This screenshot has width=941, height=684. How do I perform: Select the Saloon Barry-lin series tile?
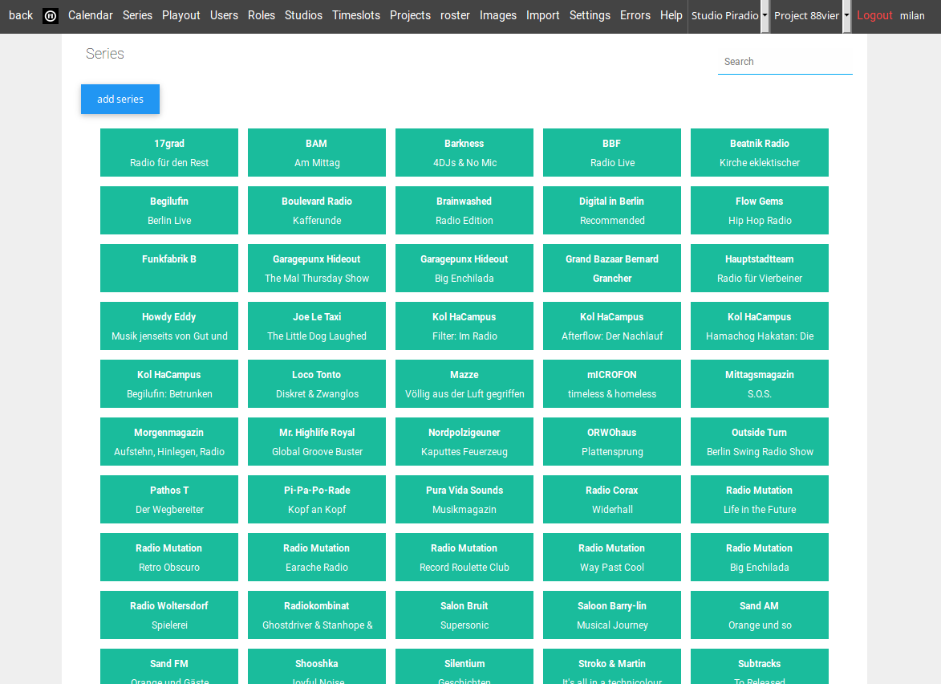pos(612,615)
